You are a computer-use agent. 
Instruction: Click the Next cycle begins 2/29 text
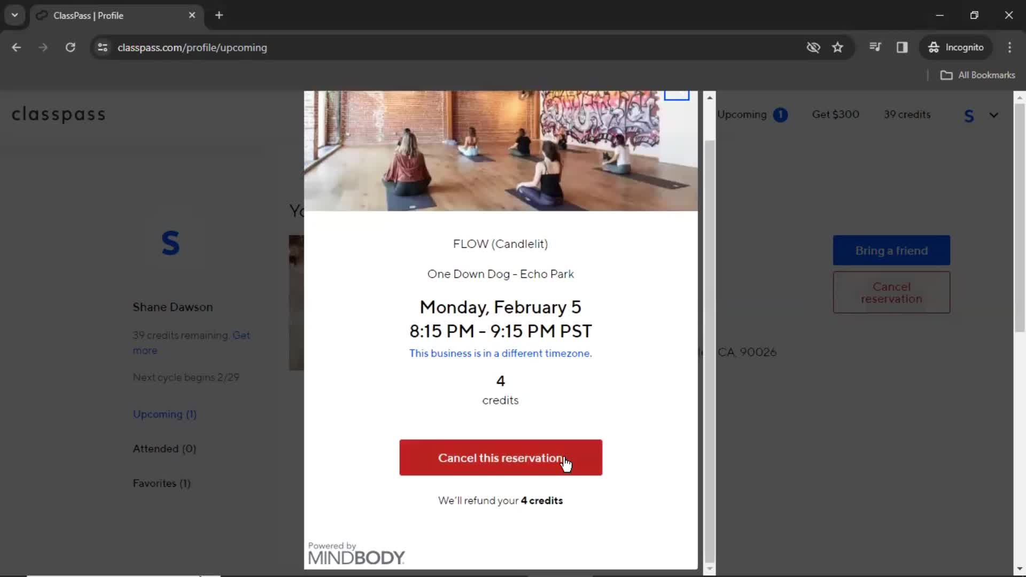click(186, 378)
